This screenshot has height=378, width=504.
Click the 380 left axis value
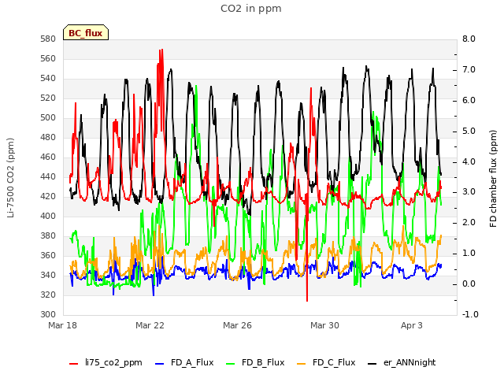point(48,236)
